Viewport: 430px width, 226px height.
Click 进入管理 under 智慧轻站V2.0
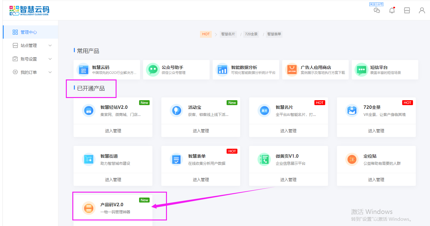(113, 131)
